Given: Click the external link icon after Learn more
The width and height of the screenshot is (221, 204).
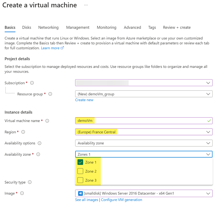Looking at the screenshot, I should (62, 48).
